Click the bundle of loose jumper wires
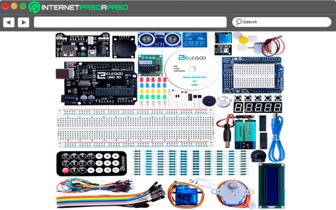Screen dimensions: 336x210 point(95,186)
